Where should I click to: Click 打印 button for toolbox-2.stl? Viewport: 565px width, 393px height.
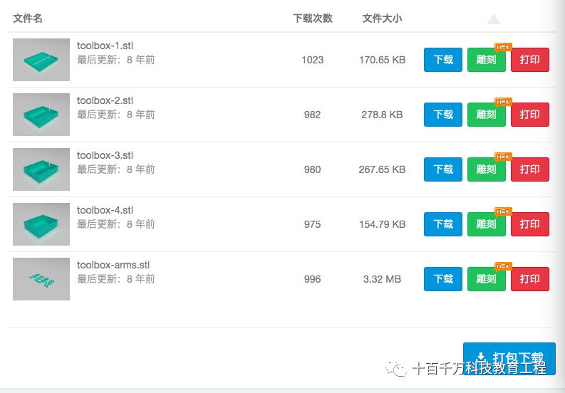530,115
